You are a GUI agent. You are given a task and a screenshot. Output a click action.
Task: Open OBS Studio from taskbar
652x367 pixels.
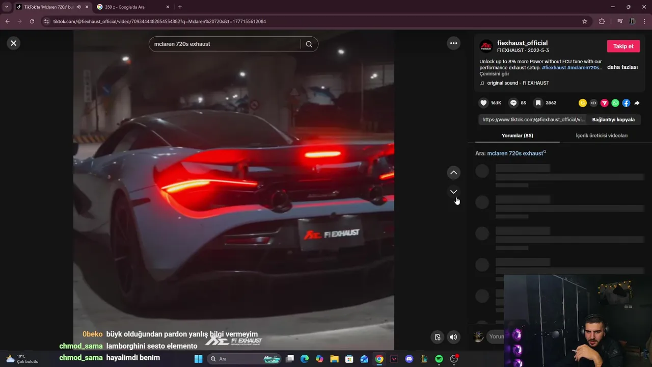pyautogui.click(x=453, y=359)
